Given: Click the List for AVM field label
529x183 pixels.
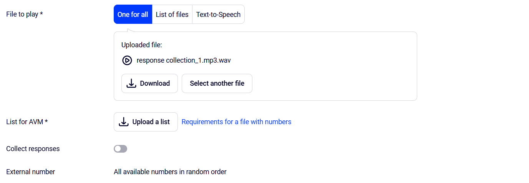Looking at the screenshot, I should pos(27,122).
